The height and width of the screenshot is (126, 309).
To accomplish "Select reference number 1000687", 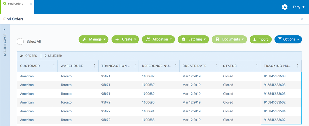I will click(148, 76).
